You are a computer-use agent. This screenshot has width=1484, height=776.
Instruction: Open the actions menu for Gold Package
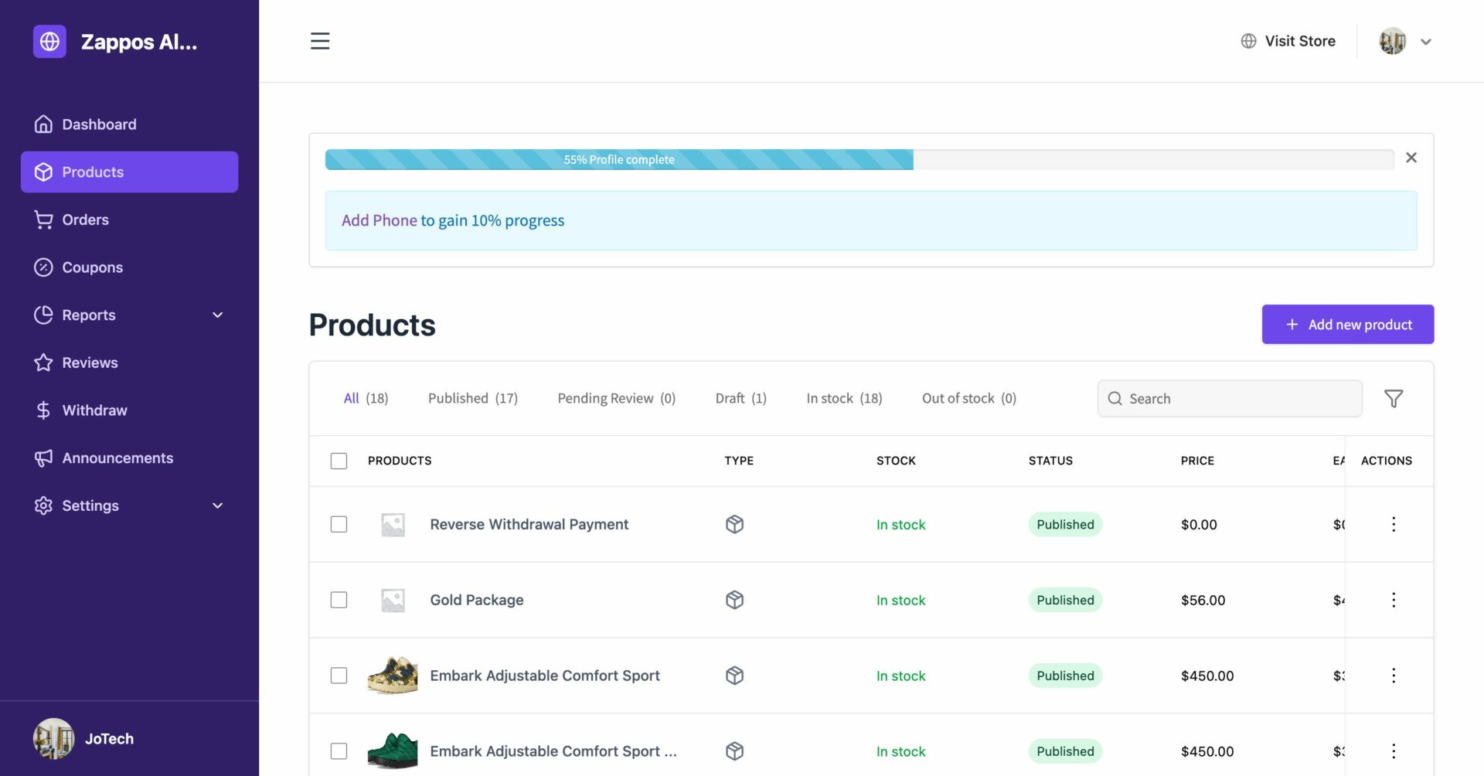1394,599
